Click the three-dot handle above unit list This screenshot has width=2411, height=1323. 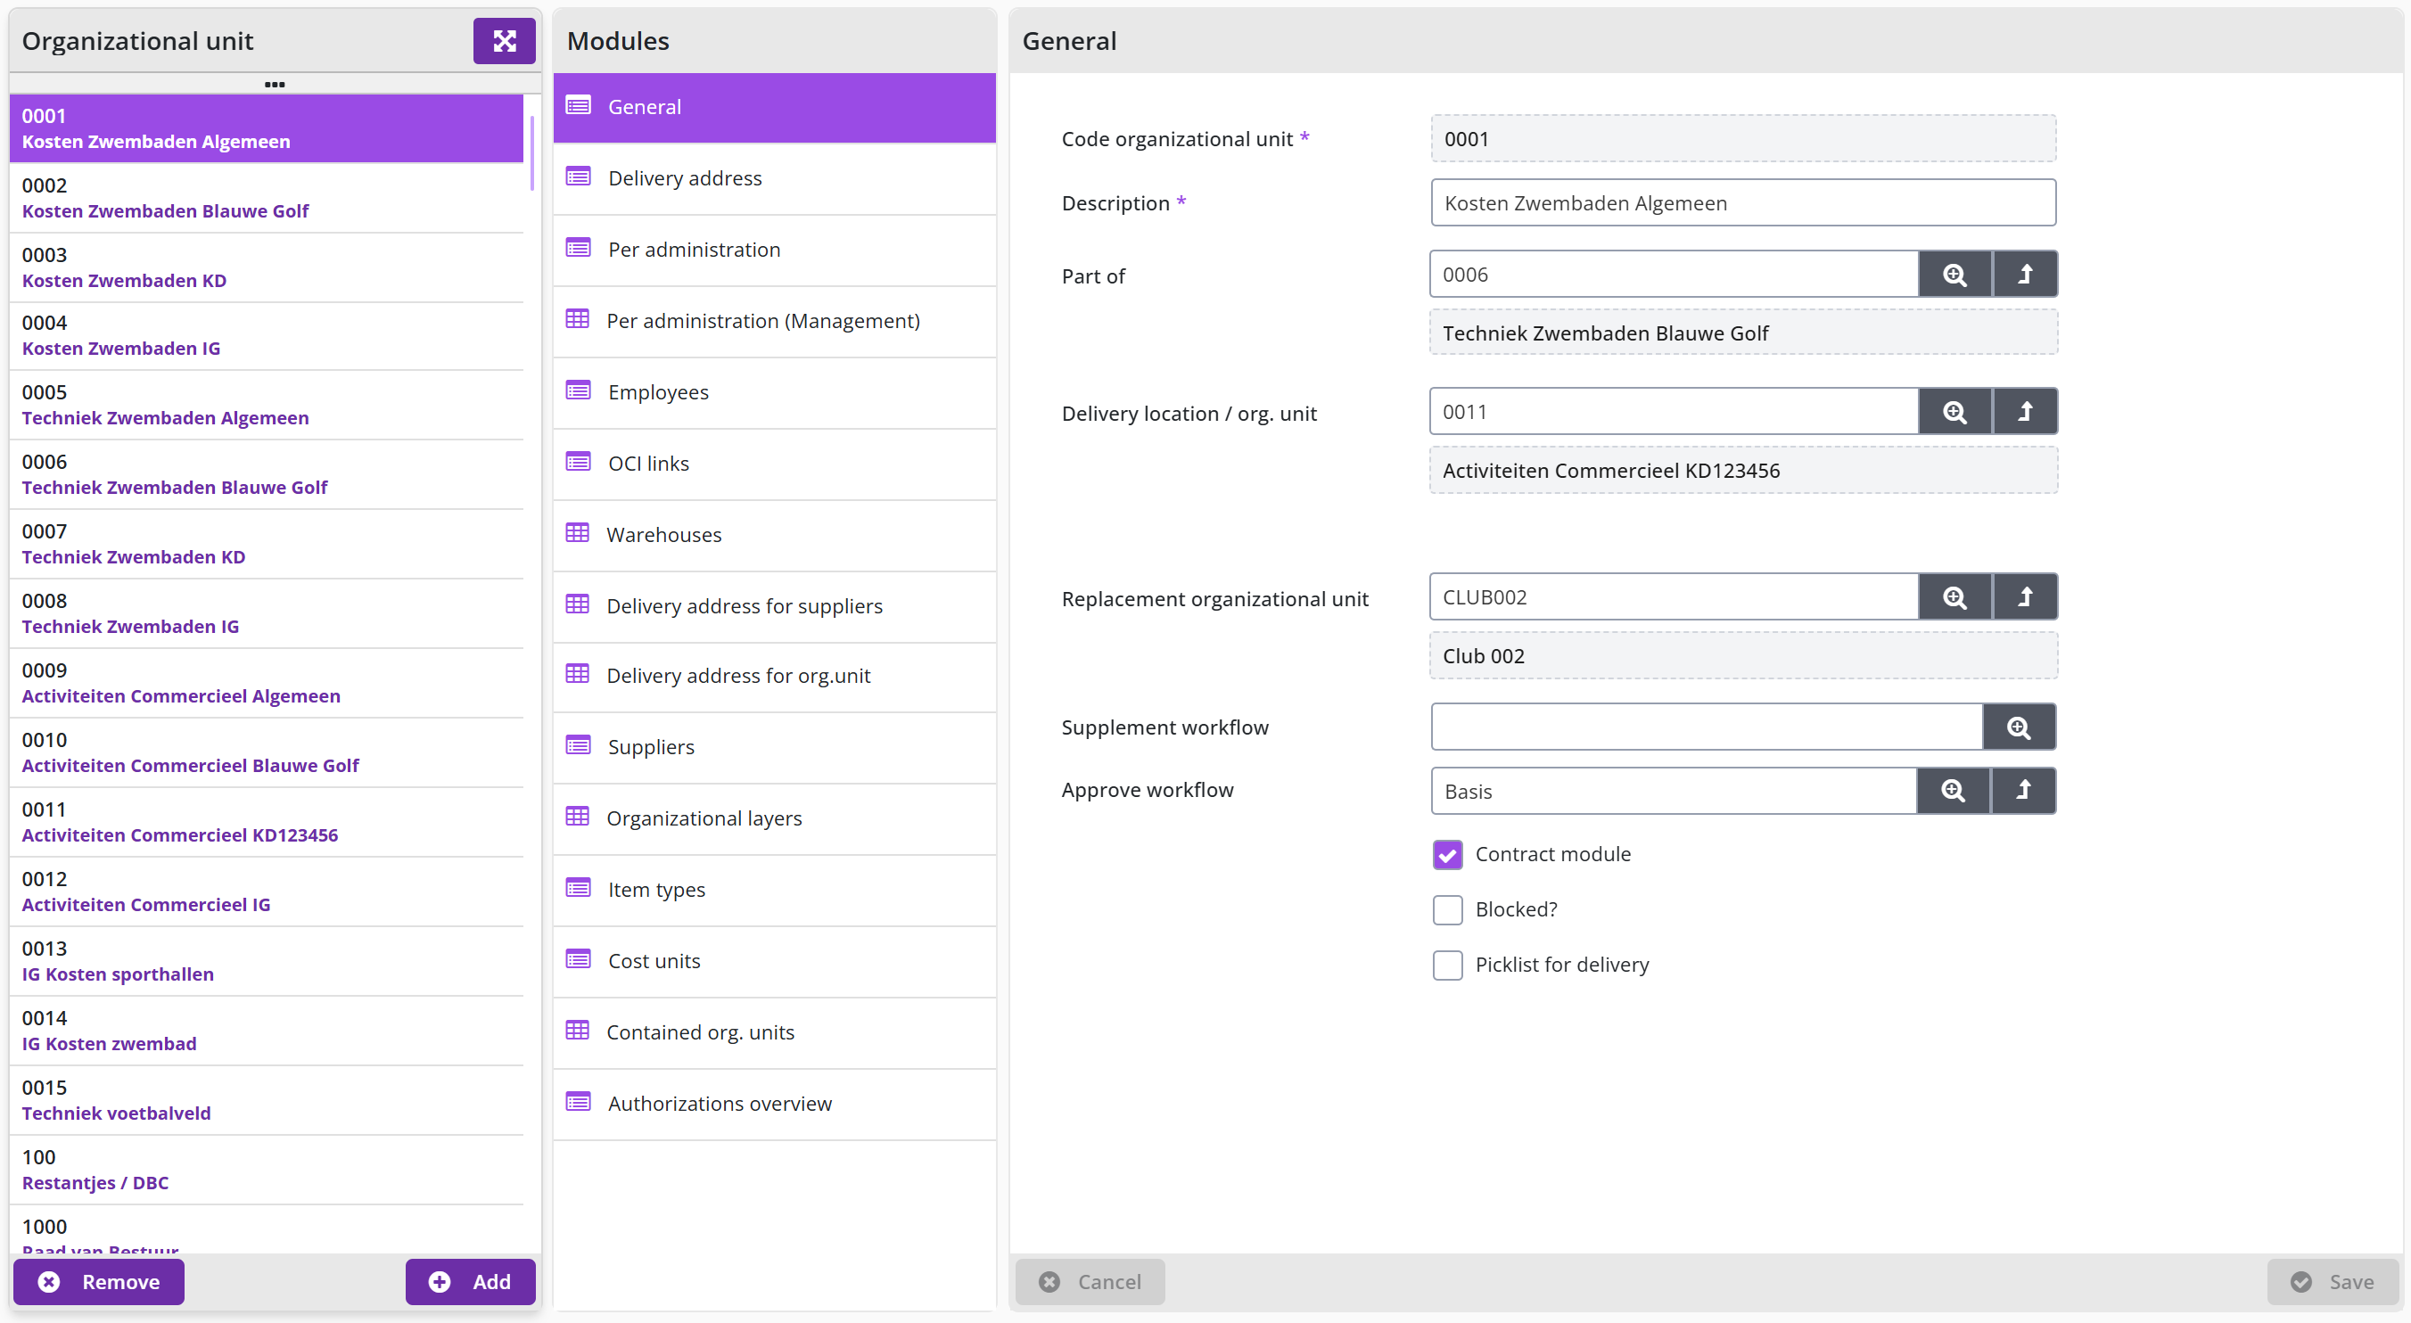(275, 84)
